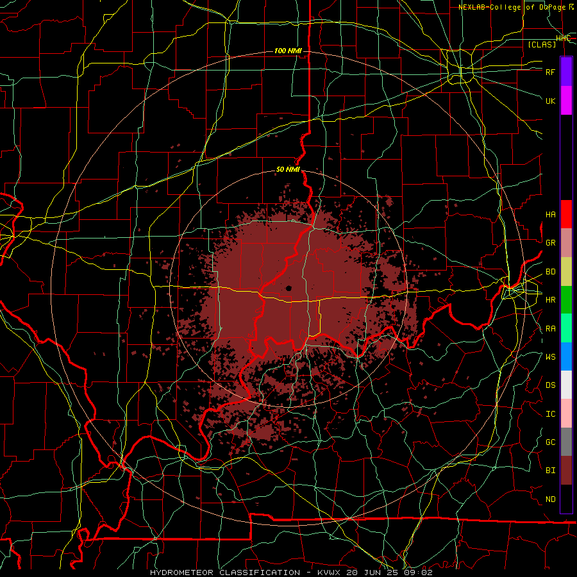577x577 pixels.
Task: Click the BI legend label
Action: tap(550, 471)
